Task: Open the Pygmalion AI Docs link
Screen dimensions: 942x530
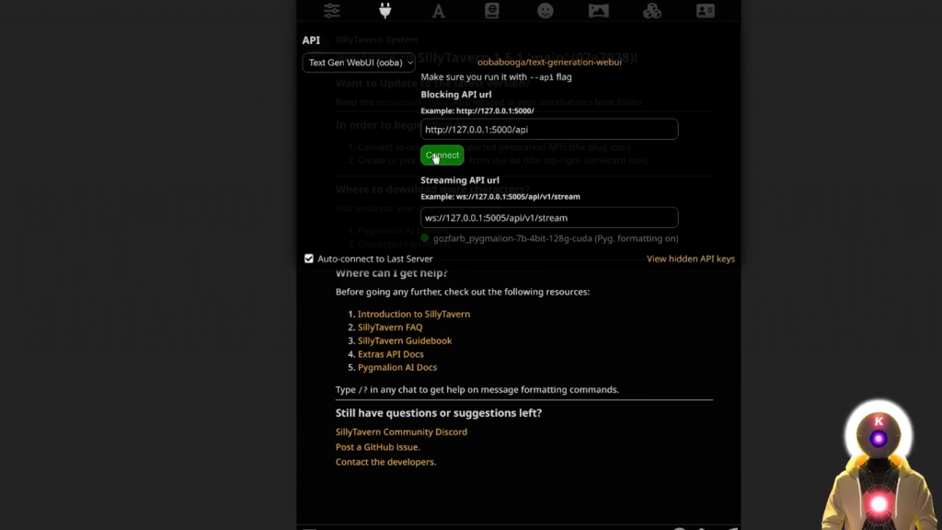Action: pos(397,367)
